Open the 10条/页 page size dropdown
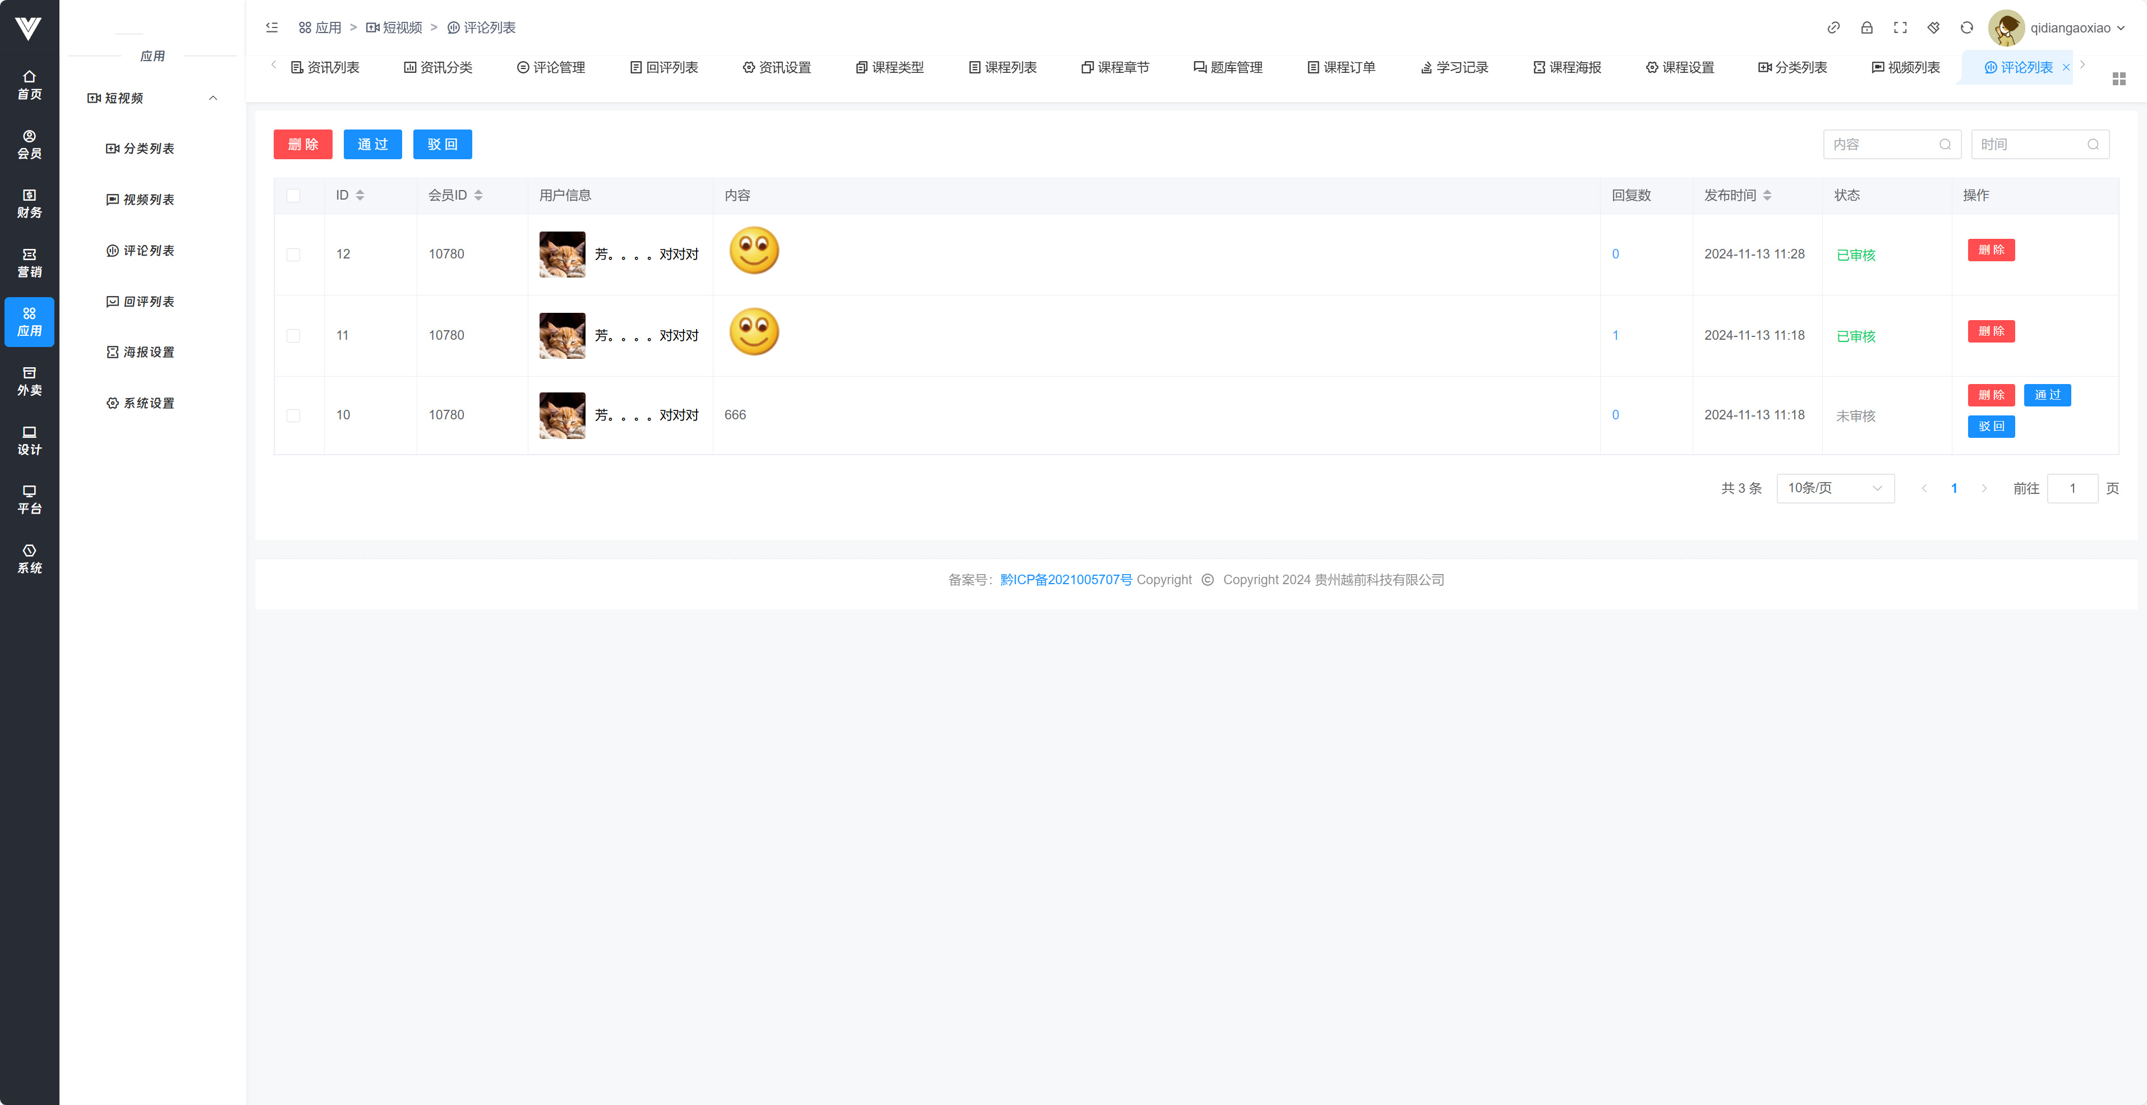 (1835, 488)
